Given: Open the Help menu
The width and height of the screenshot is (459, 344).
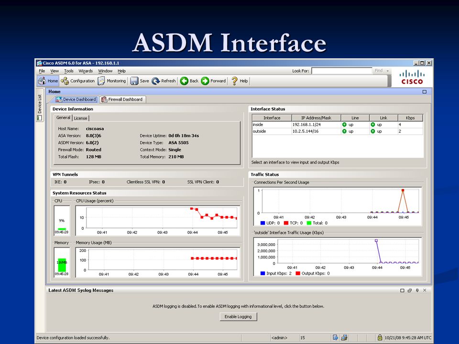Looking at the screenshot, I should tap(121, 71).
